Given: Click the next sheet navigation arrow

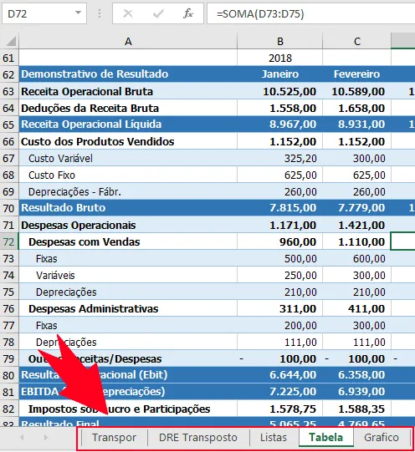Looking at the screenshot, I should [46, 438].
